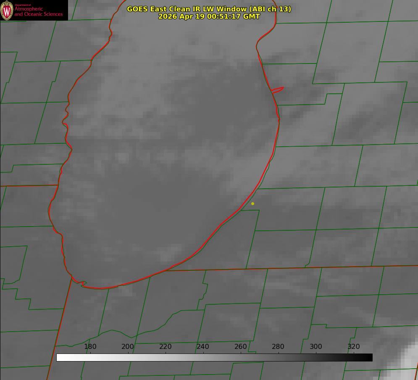Click the small notch on the lake's southern tip
Viewport: 418px width, 380px height.
pos(83,283)
